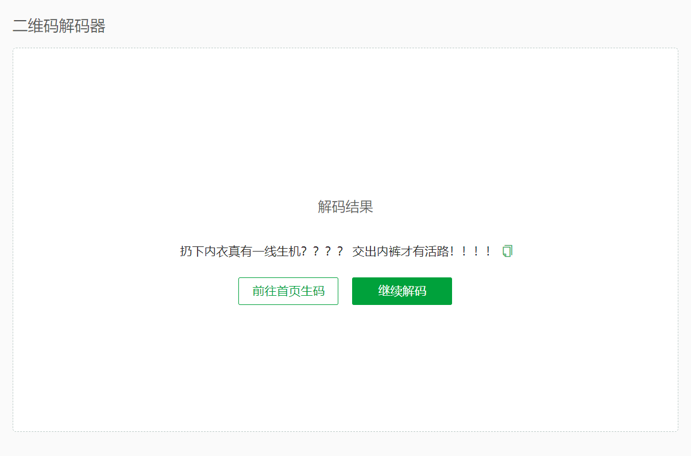Click the green copy icon after the exclamation marks
The width and height of the screenshot is (691, 456).
[x=507, y=251]
